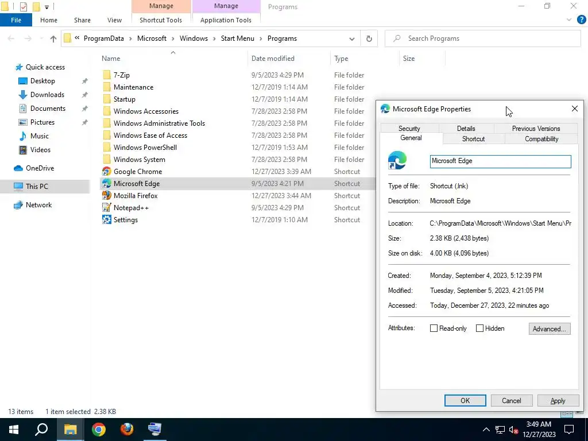This screenshot has width=588, height=441.
Task: Select the Mozilla Firefox shortcut icon in list
Action: click(x=106, y=195)
